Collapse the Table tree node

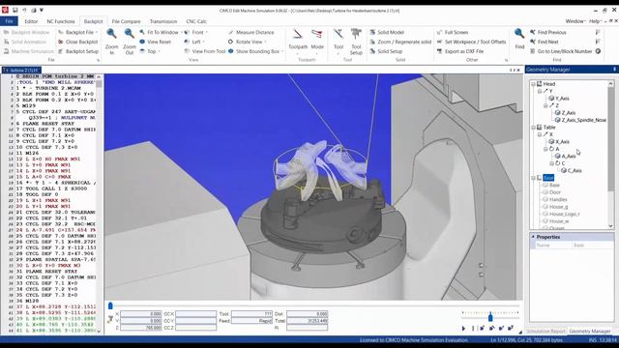(x=533, y=128)
